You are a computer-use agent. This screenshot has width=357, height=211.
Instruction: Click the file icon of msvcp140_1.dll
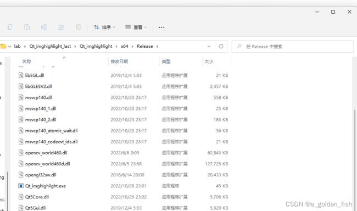pos(21,108)
